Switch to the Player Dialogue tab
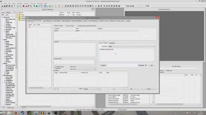The height and width of the screenshot is (115, 206). click(x=66, y=20)
